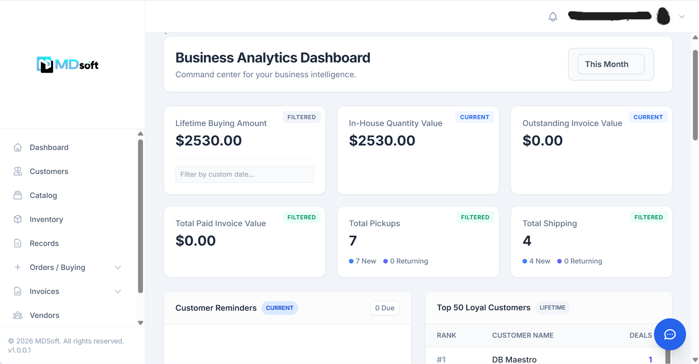Click the FILTERED badge on Total Pickups
The height and width of the screenshot is (364, 699).
pyautogui.click(x=475, y=217)
